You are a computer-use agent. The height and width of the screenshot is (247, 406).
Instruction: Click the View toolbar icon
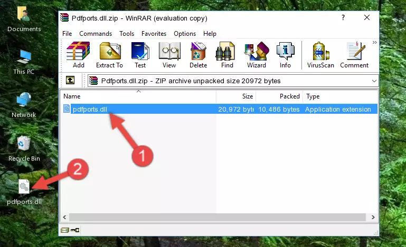[x=169, y=55]
